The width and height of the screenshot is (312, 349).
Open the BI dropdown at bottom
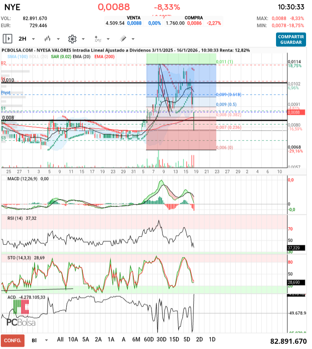(x=47, y=340)
